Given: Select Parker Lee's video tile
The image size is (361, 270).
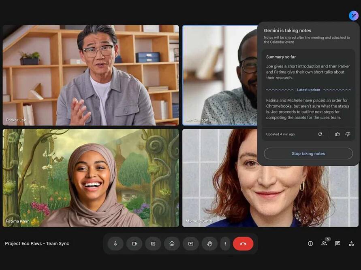Looking at the screenshot, I should coord(91,75).
